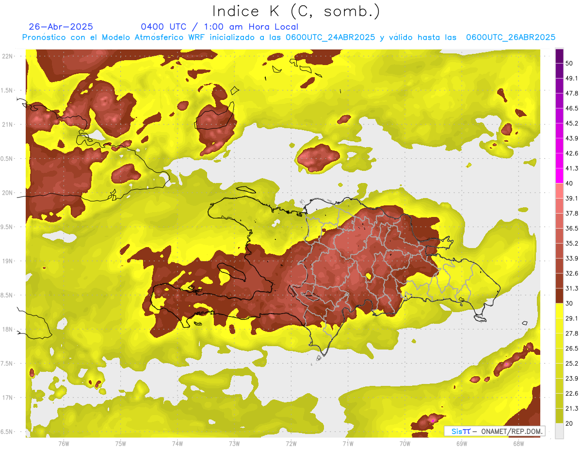Click the "71W" longitude label

tap(348, 443)
